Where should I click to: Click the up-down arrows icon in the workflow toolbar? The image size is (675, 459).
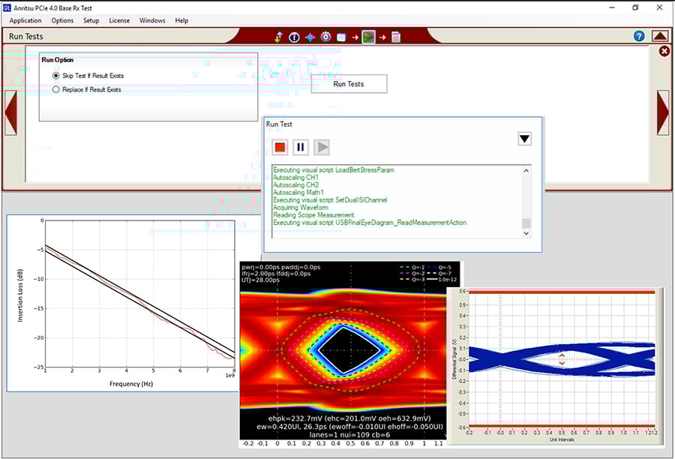pos(278,37)
